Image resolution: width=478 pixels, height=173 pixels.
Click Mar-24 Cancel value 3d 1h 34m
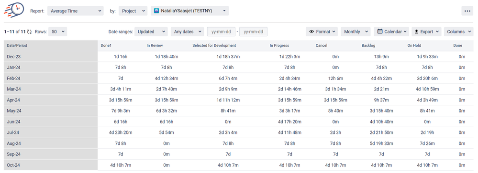click(x=335, y=89)
